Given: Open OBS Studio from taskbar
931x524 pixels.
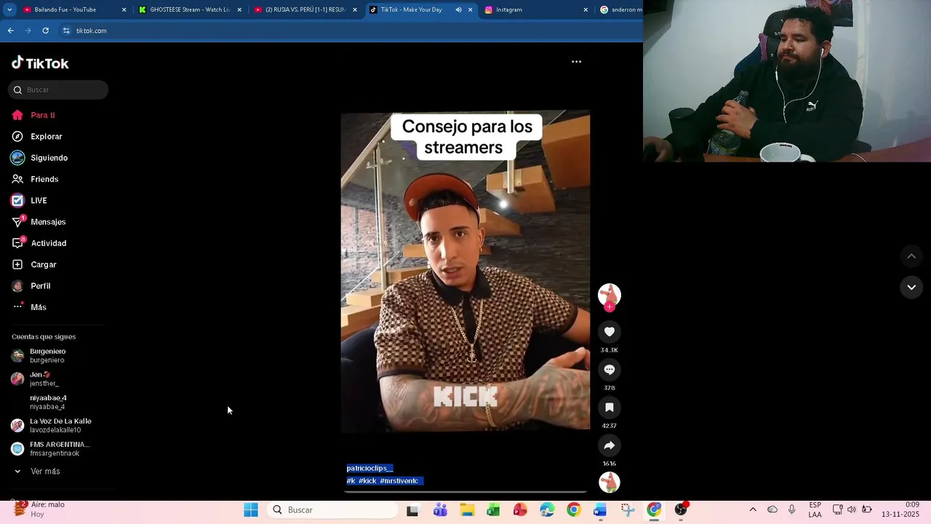Looking at the screenshot, I should tap(681, 509).
